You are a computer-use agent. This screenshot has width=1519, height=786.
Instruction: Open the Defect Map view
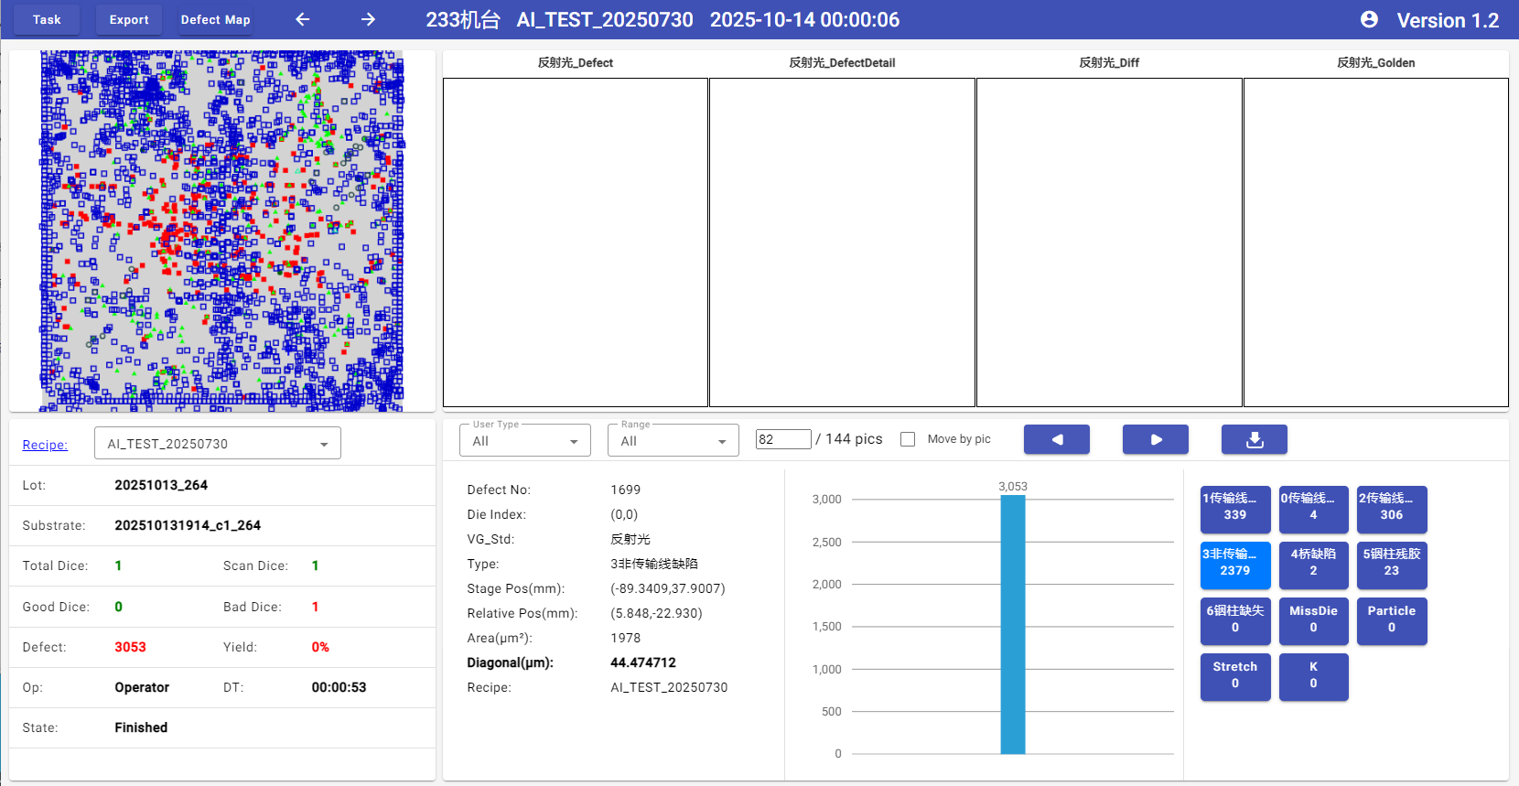pyautogui.click(x=215, y=19)
